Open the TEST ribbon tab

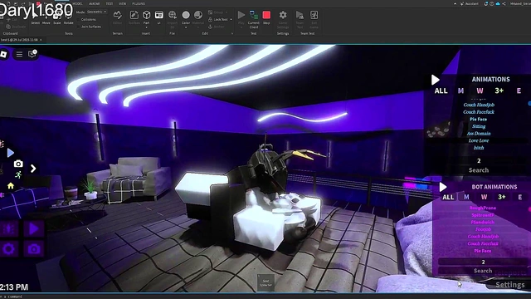(109, 3)
